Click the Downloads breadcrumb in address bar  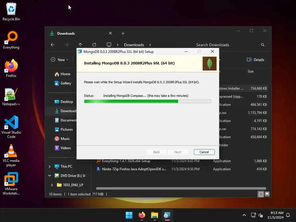click(134, 45)
